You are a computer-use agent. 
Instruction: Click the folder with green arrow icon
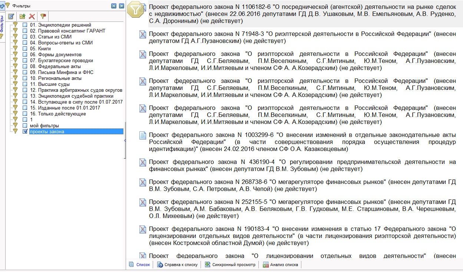(22, 16)
